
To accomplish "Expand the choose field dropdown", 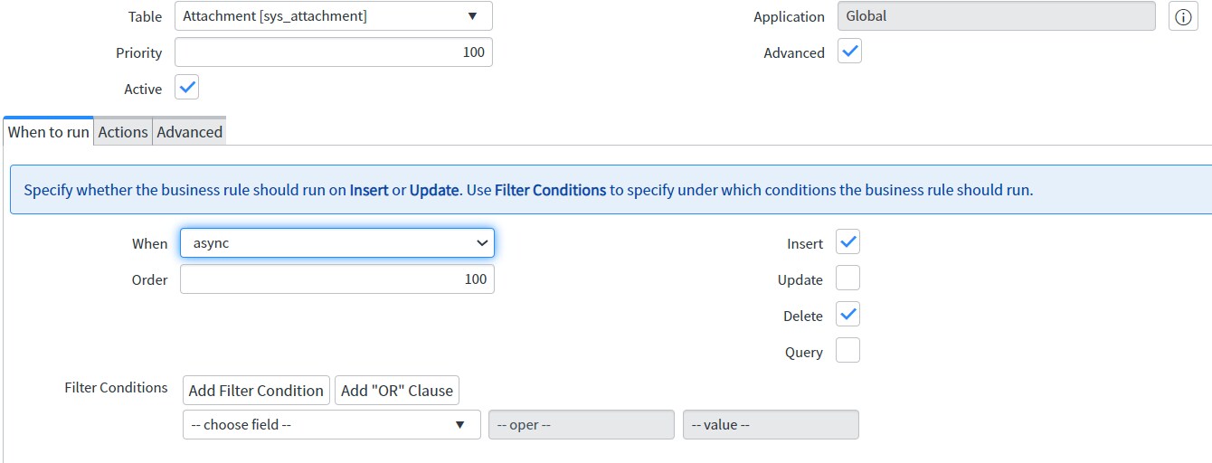I will click(332, 425).
